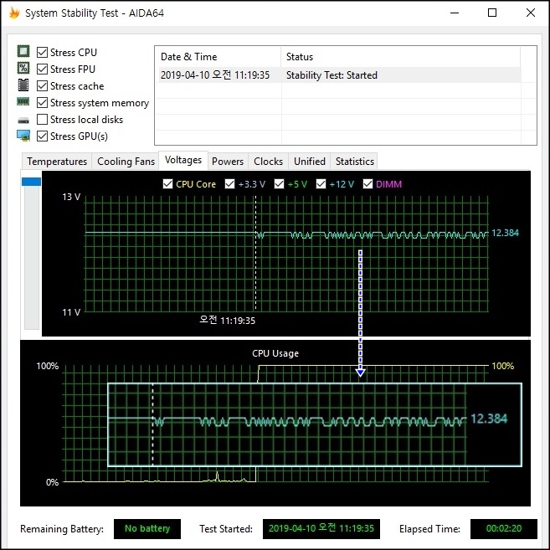Image resolution: width=550 pixels, height=550 pixels.
Task: Hide the +12 V graph line
Action: click(321, 184)
